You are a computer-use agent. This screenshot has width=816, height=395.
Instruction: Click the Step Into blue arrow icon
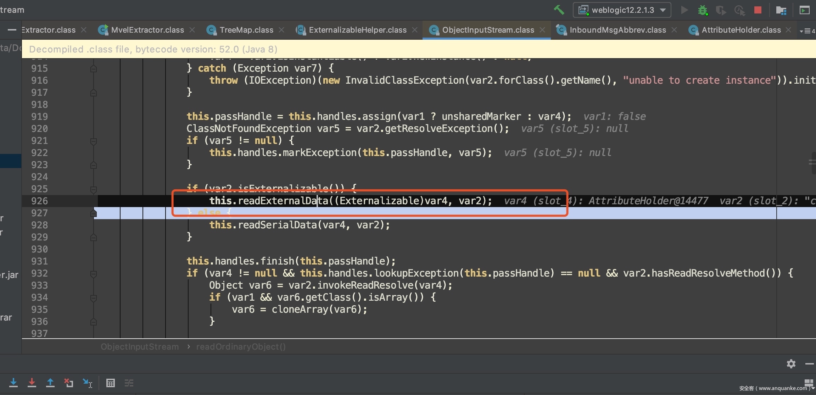point(13,383)
